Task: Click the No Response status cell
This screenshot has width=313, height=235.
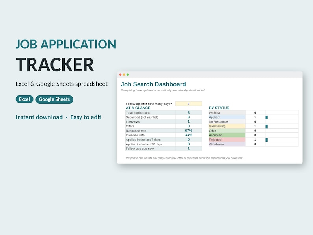Action: click(227, 121)
